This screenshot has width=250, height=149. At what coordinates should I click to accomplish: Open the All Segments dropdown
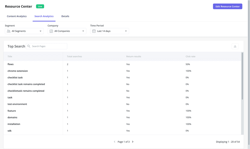point(24,31)
